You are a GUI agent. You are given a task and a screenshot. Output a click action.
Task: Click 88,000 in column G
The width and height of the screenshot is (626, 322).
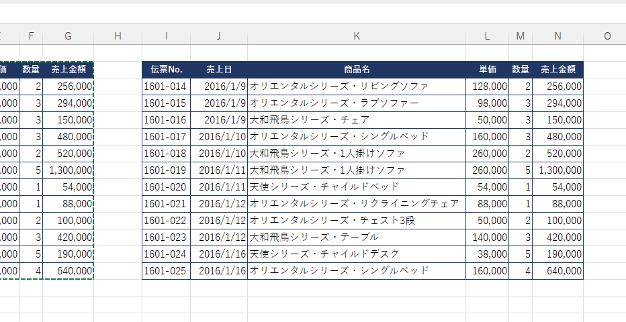pos(69,204)
